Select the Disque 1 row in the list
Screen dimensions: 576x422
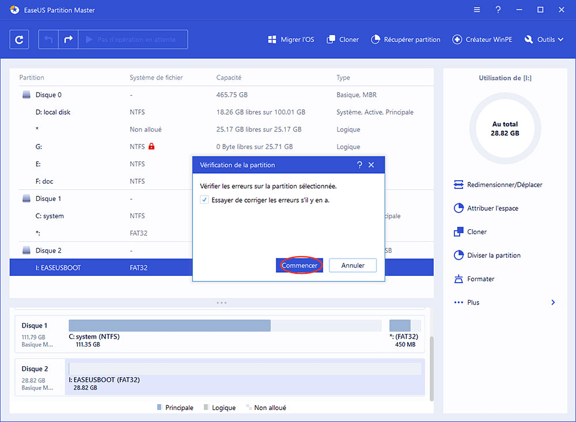click(x=101, y=198)
